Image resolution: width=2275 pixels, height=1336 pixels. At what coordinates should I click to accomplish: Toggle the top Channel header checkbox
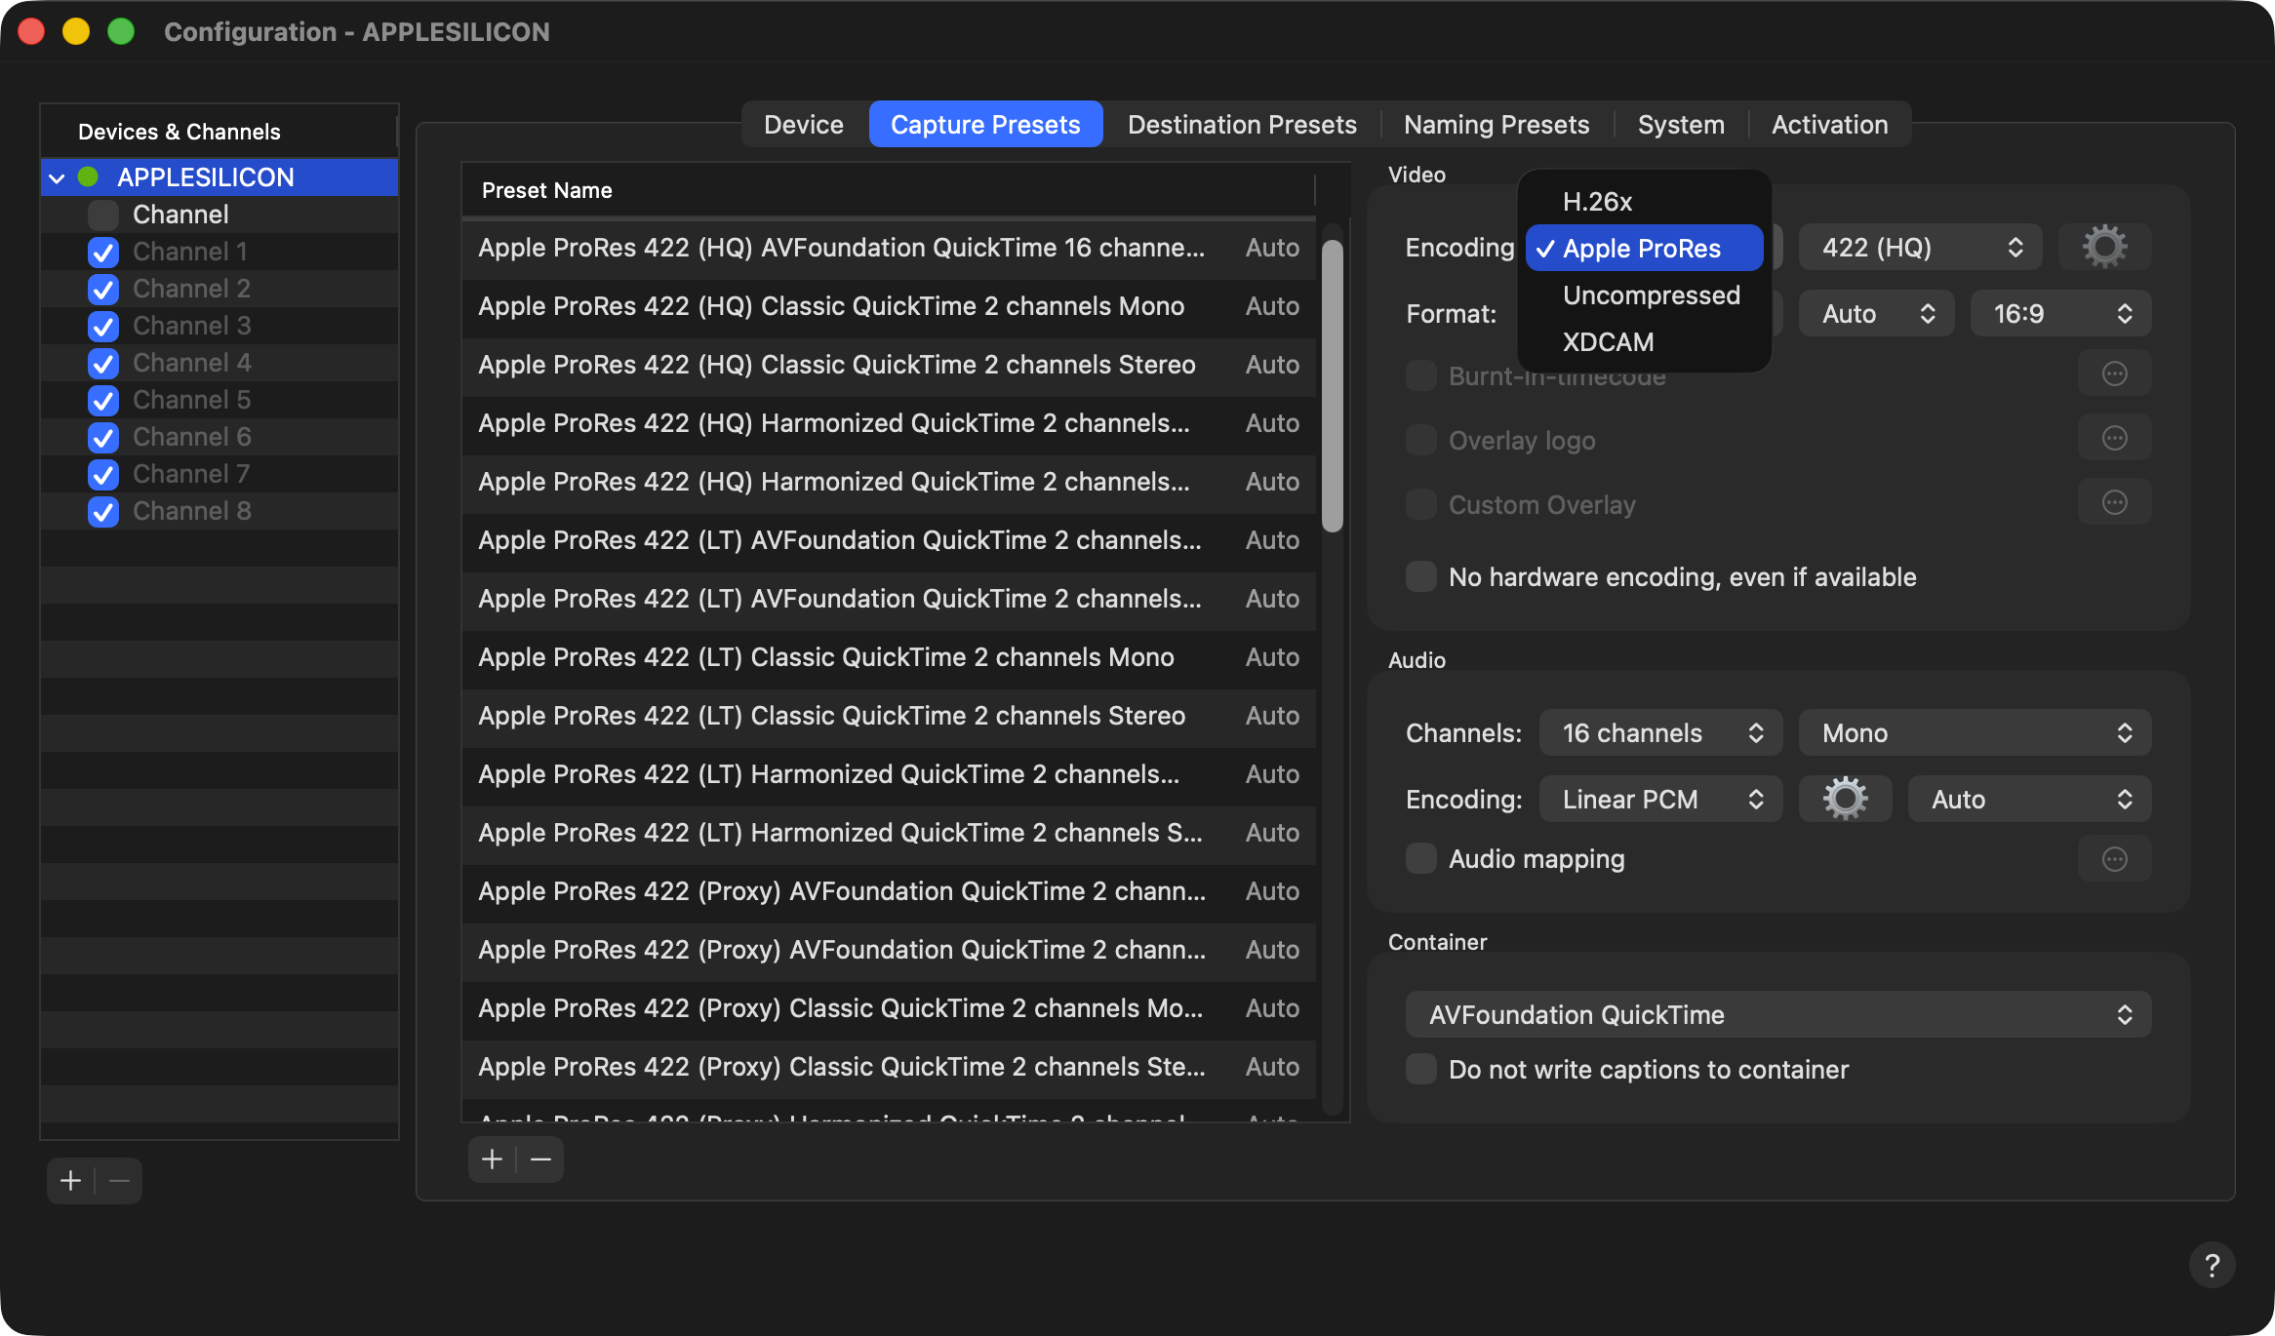coord(103,216)
